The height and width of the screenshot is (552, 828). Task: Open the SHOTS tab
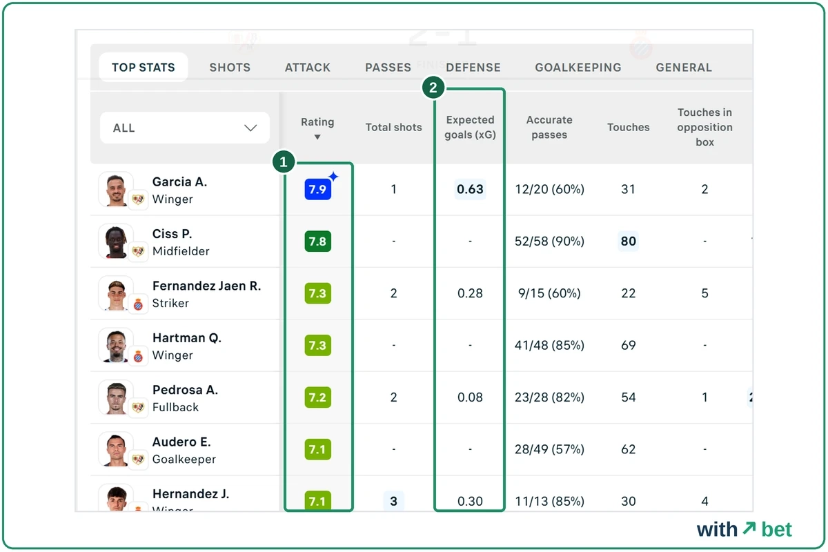coord(230,68)
